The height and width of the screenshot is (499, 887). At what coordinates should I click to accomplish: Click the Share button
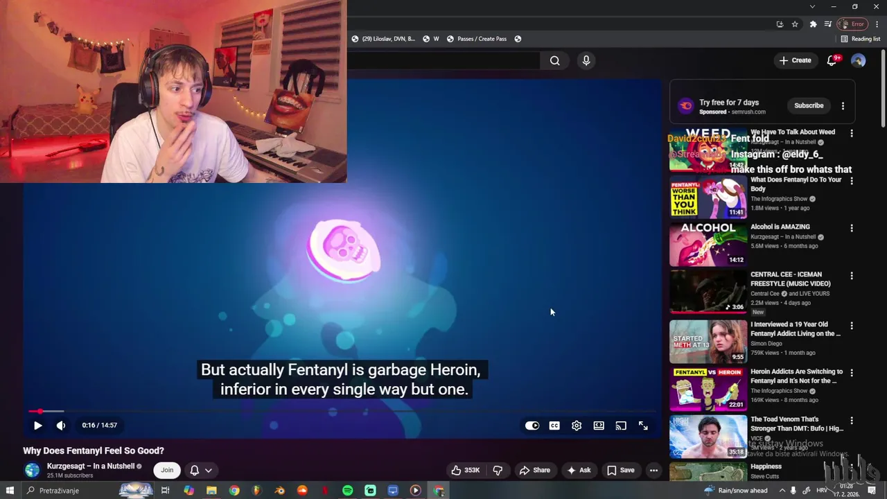(x=535, y=470)
